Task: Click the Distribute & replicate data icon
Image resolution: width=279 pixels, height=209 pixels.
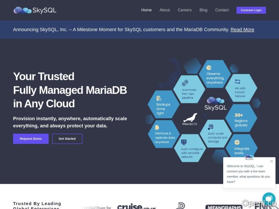Action: [x=157, y=127]
